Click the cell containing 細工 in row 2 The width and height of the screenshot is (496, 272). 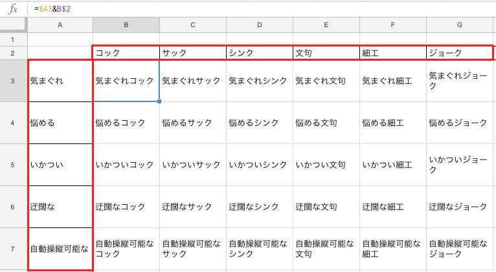(393, 53)
